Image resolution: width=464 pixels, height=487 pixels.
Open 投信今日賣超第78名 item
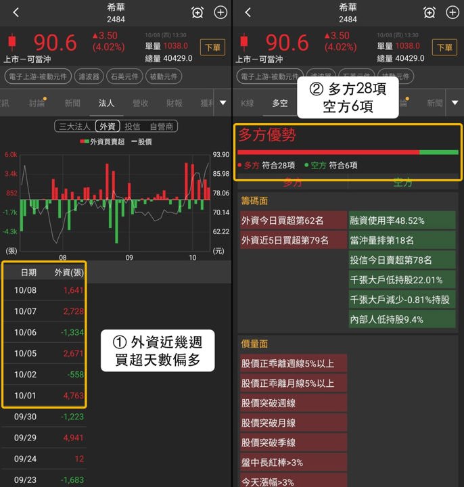(402, 260)
